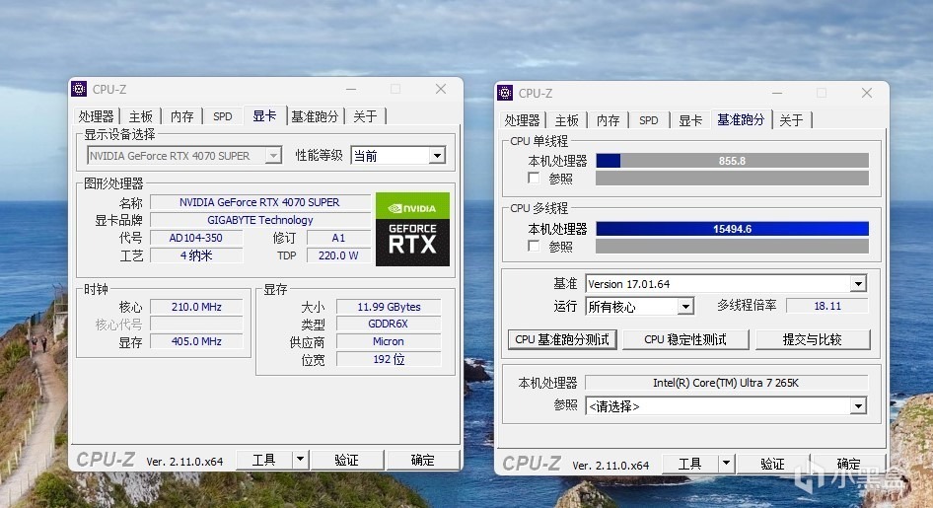Switch to 主板 tab in right window
Screen dimensions: 933x508
point(566,120)
